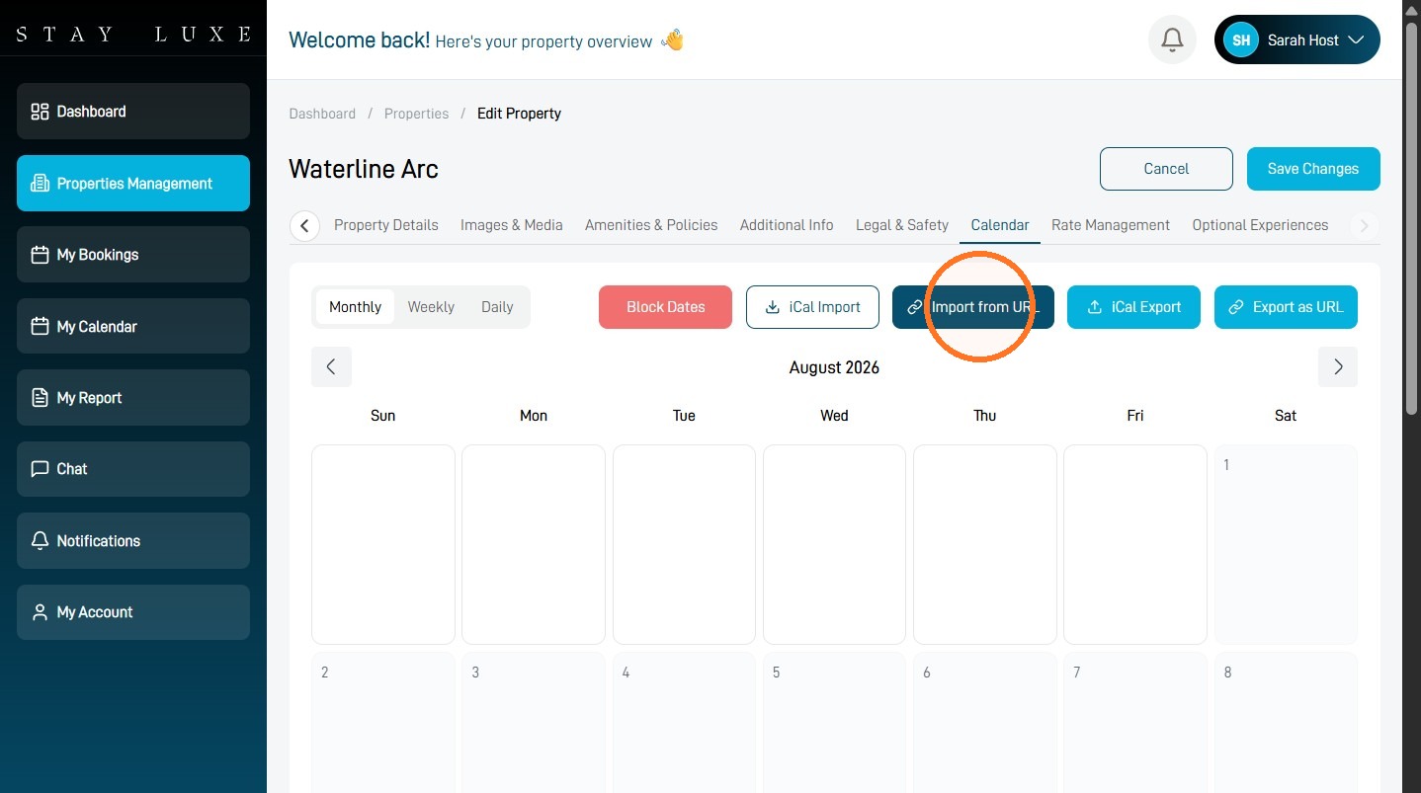Click the iCal Import button
The height and width of the screenshot is (793, 1421).
(x=812, y=307)
